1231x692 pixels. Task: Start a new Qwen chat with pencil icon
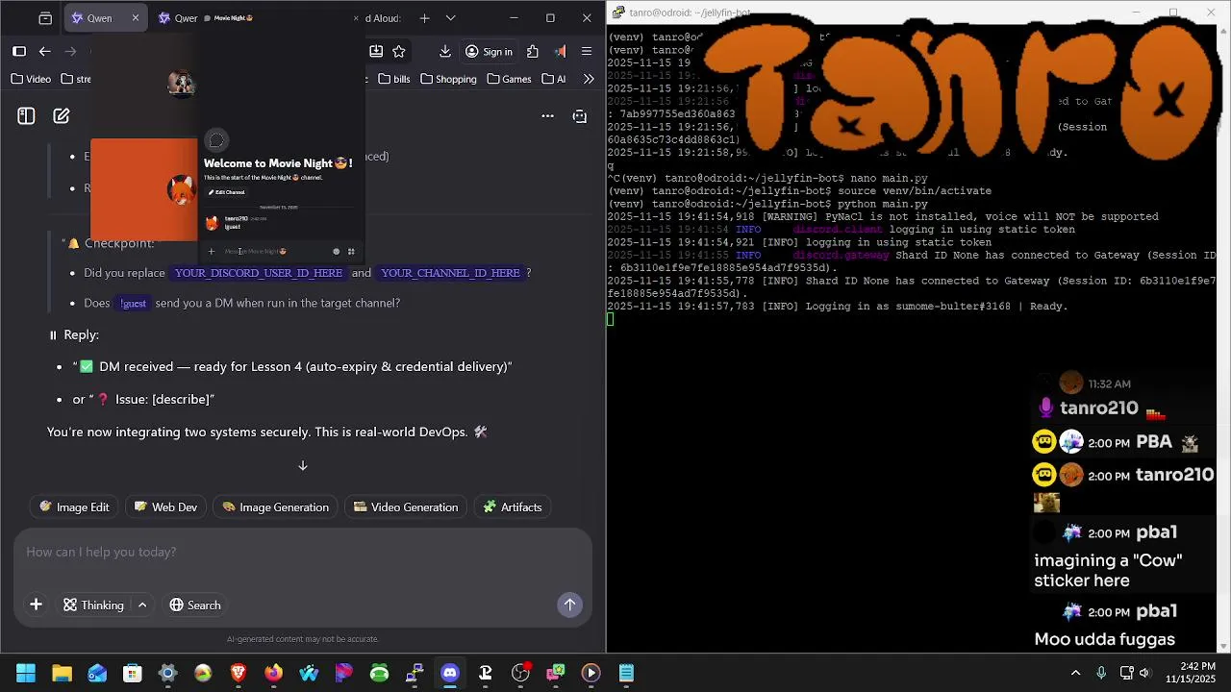coord(62,116)
